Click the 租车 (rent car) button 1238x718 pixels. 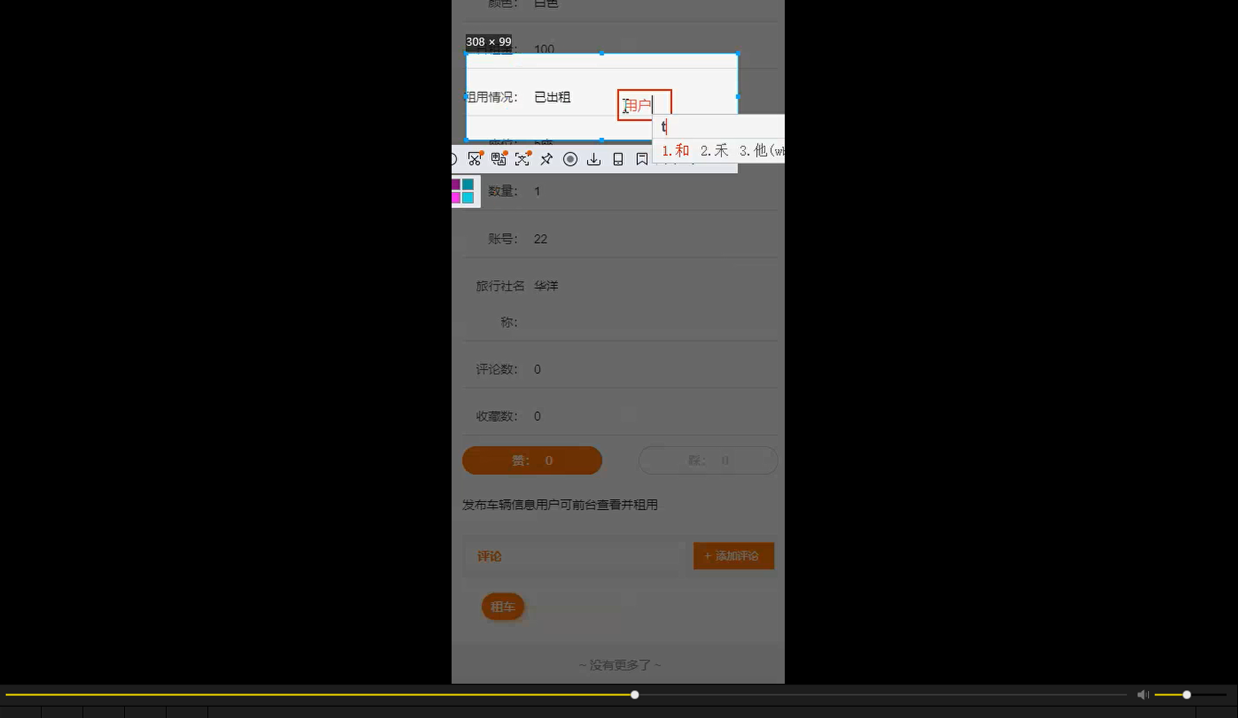click(502, 606)
